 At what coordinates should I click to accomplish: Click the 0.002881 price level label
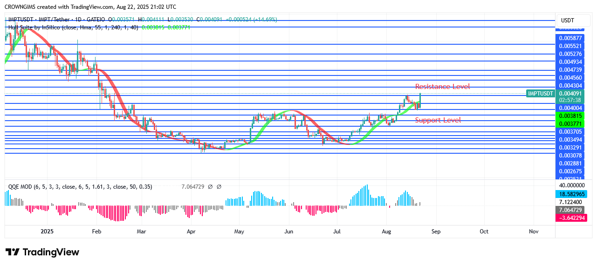coord(570,164)
